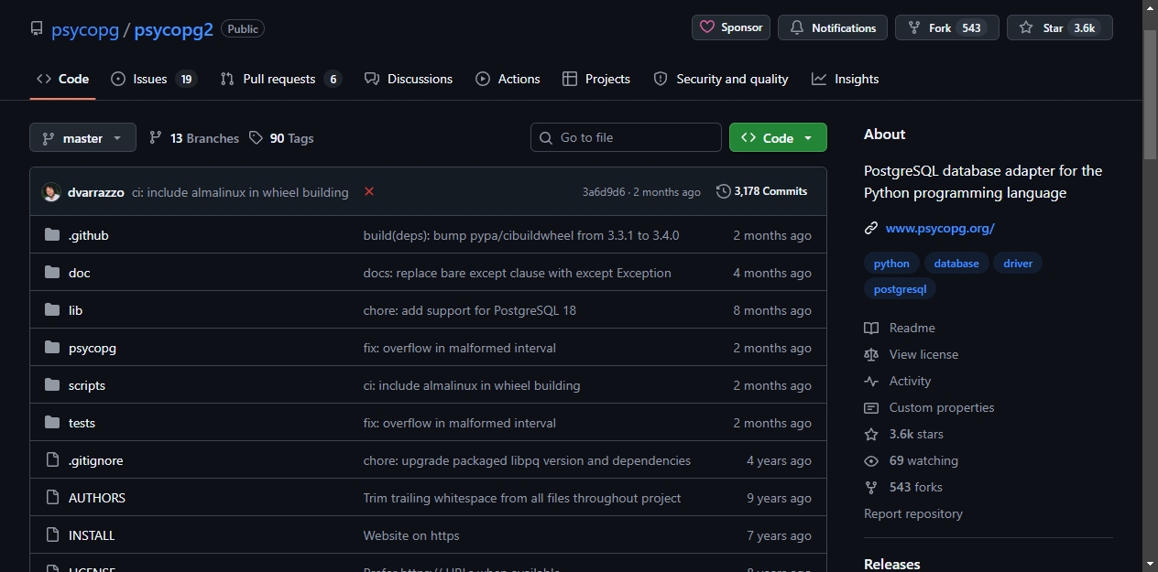Screen dimensions: 1158x572
Task: Open the psycopg folder
Action: (93, 348)
